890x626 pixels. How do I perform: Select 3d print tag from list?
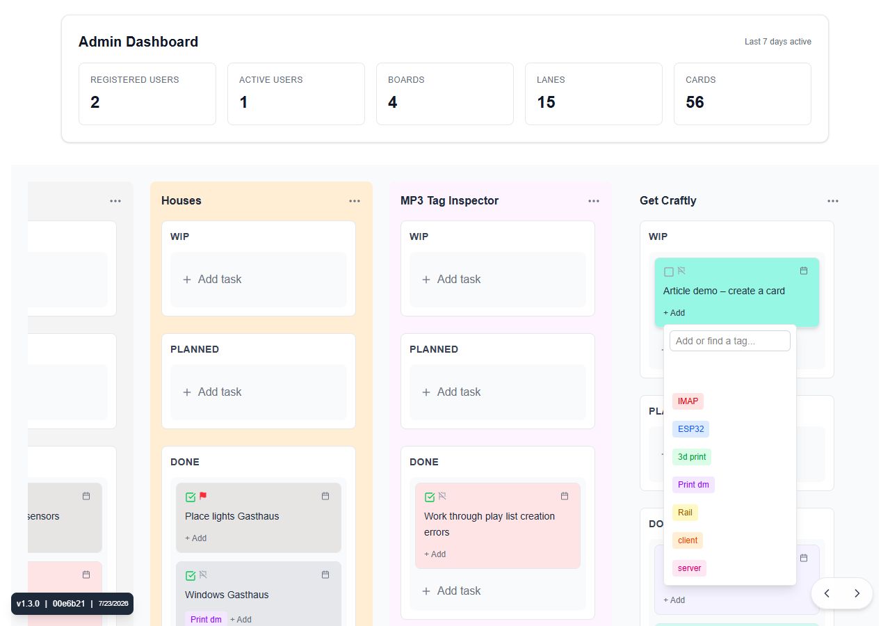coord(692,457)
